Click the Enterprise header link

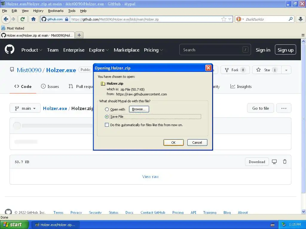tap(74, 50)
